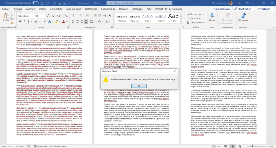Click the shading paint bucket icon
The height and width of the screenshot is (148, 276).
pyautogui.click(x=99, y=22)
